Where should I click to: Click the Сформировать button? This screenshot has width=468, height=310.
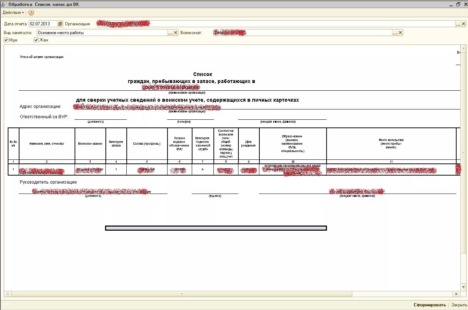point(430,305)
